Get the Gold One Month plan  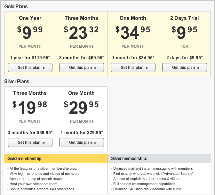coord(133,67)
